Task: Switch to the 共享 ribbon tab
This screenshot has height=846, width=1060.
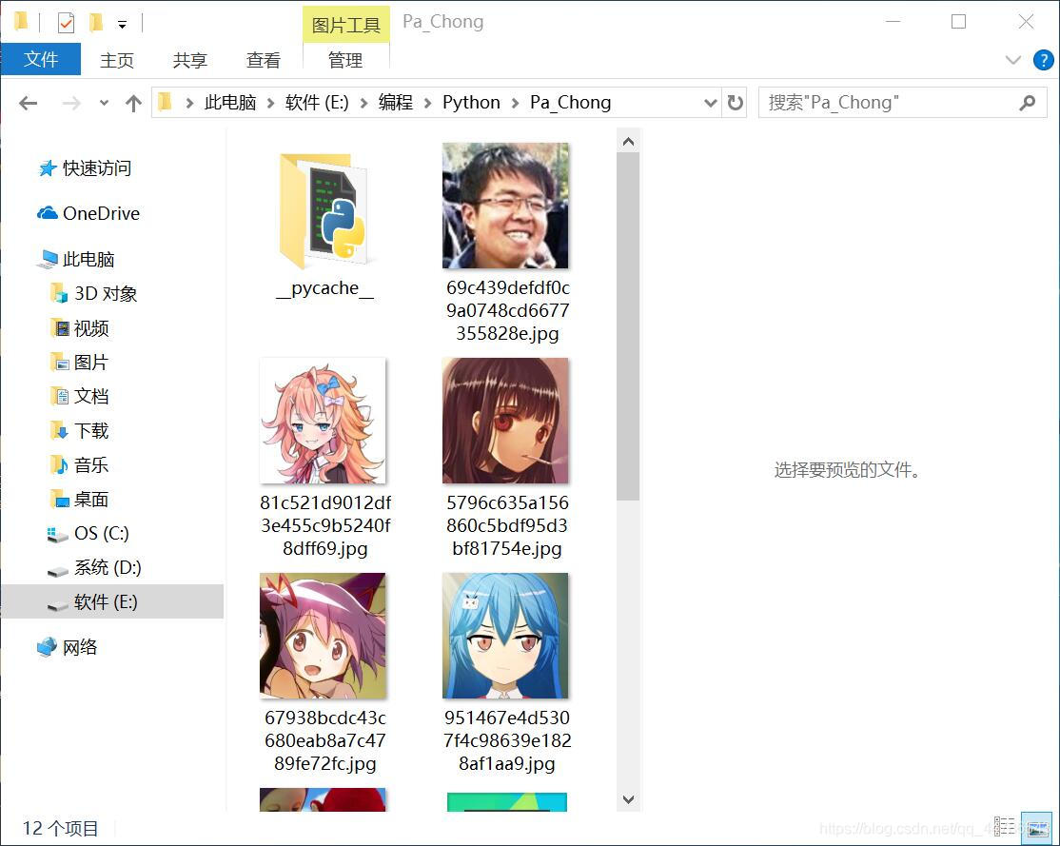Action: 190,60
